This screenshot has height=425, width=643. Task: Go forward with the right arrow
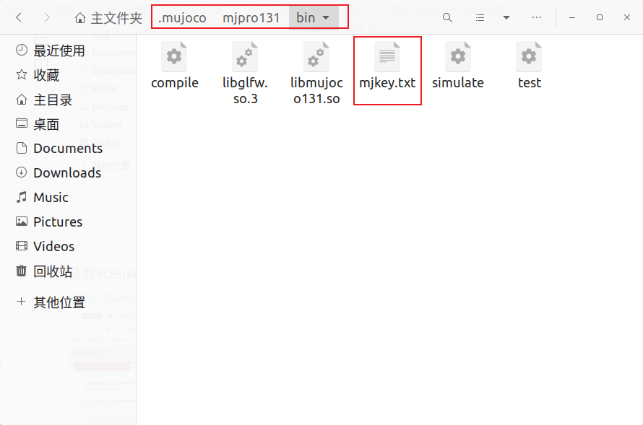[x=47, y=17]
